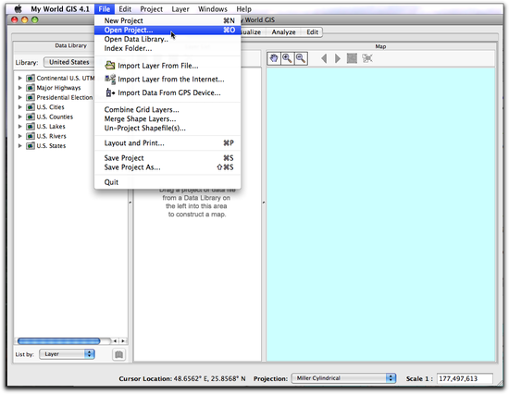Image resolution: width=509 pixels, height=394 pixels.
Task: Click the Scale value input field
Action: tap(465, 379)
